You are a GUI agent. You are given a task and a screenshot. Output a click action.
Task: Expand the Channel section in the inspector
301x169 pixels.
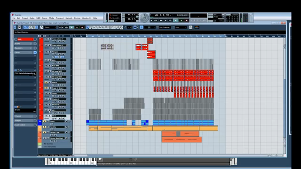click(x=25, y=116)
